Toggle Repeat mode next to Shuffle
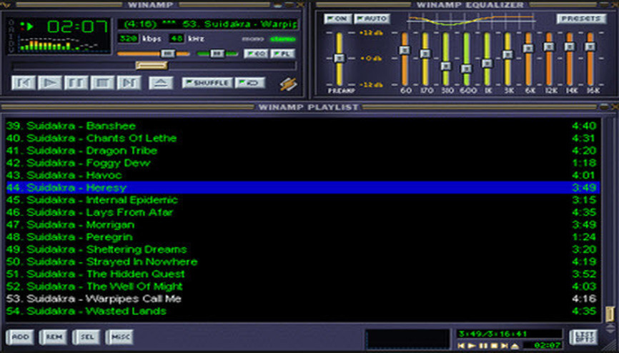 click(x=250, y=83)
